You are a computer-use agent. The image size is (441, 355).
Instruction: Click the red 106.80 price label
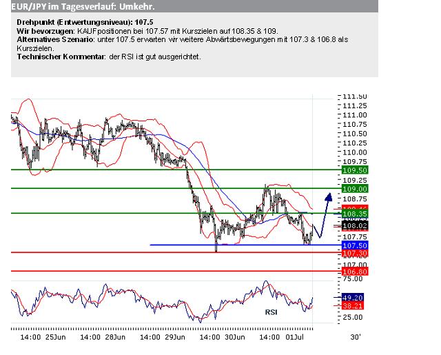tap(355, 272)
